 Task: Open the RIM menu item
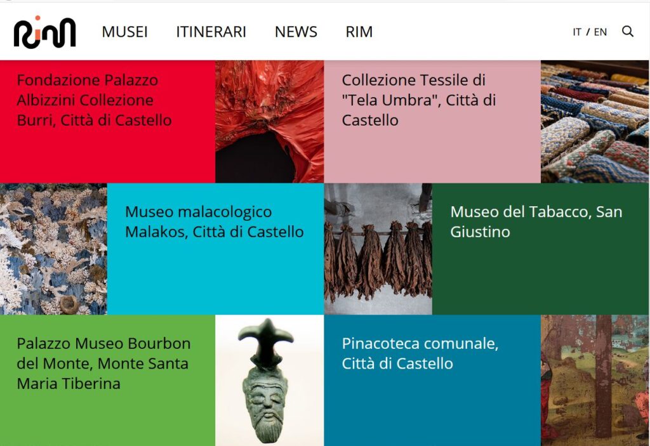click(359, 32)
